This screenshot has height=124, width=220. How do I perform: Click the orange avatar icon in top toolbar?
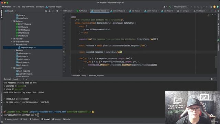214,7
